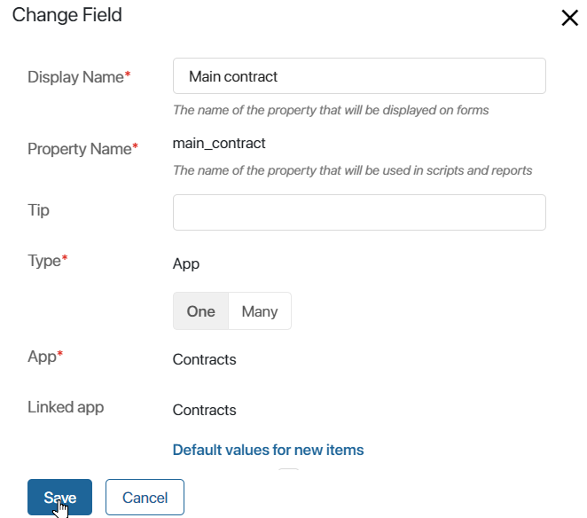Click the Contracts value beside App label
The image size is (587, 518).
[x=204, y=359]
